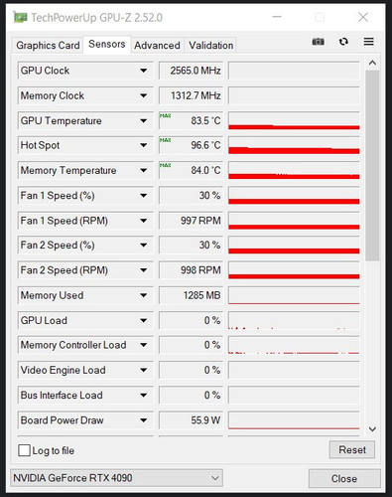
Task: Click the Close button
Action: coord(344,478)
